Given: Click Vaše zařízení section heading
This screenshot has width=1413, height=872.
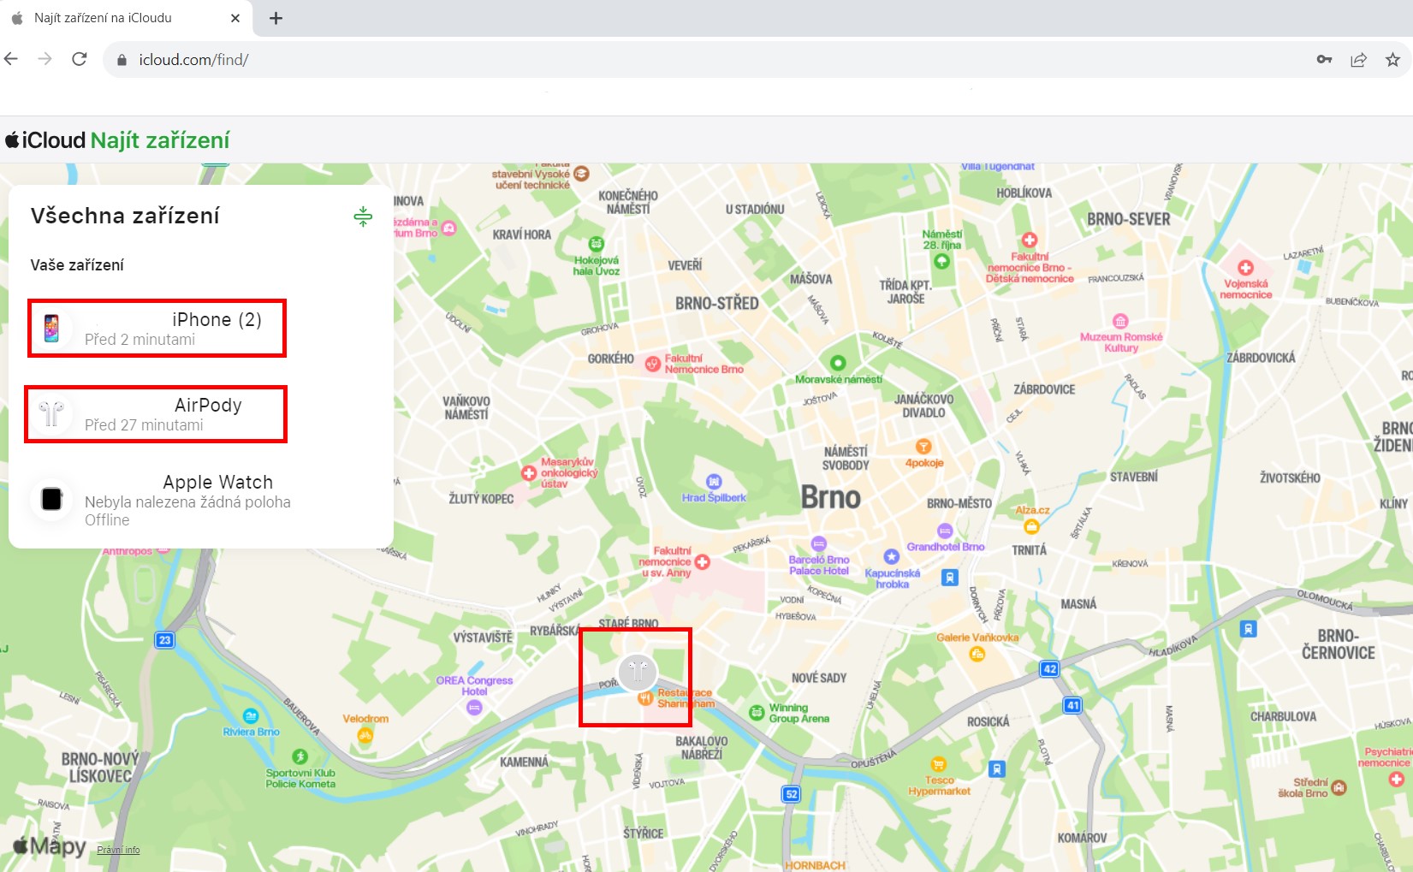Looking at the screenshot, I should 77,265.
